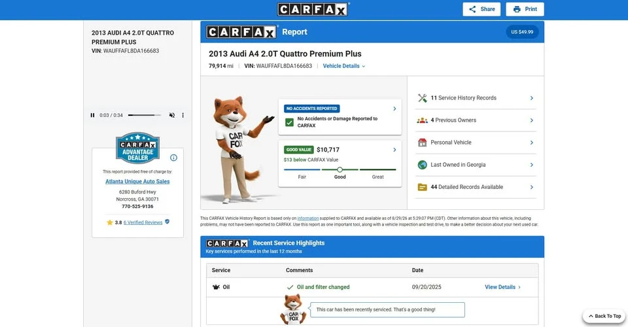Open the No Accidents card chevron
The image size is (628, 327).
pyautogui.click(x=394, y=109)
